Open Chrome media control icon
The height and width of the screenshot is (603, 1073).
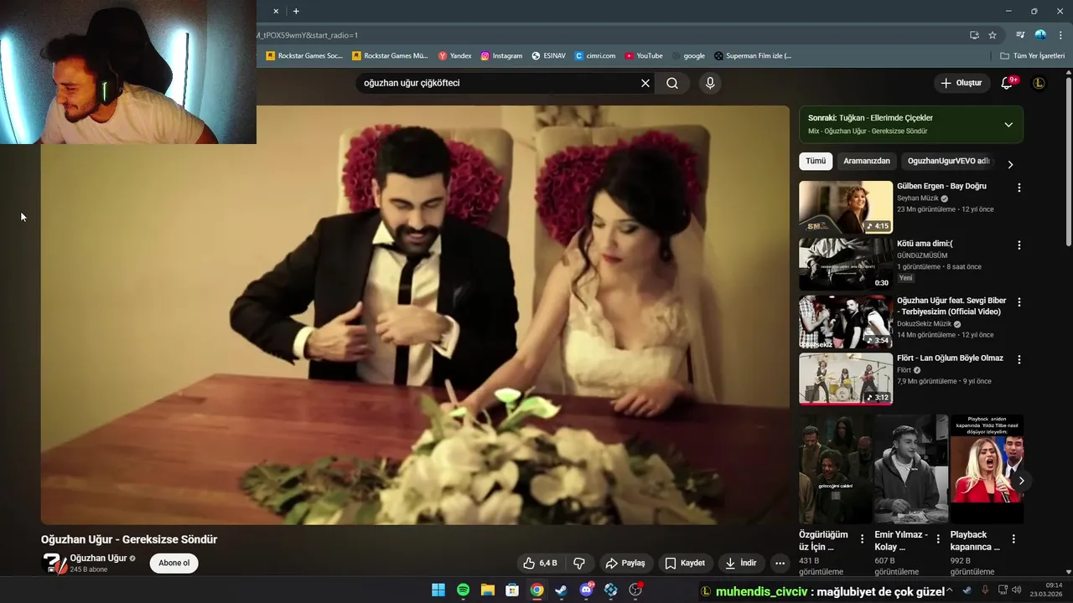coord(1020,35)
